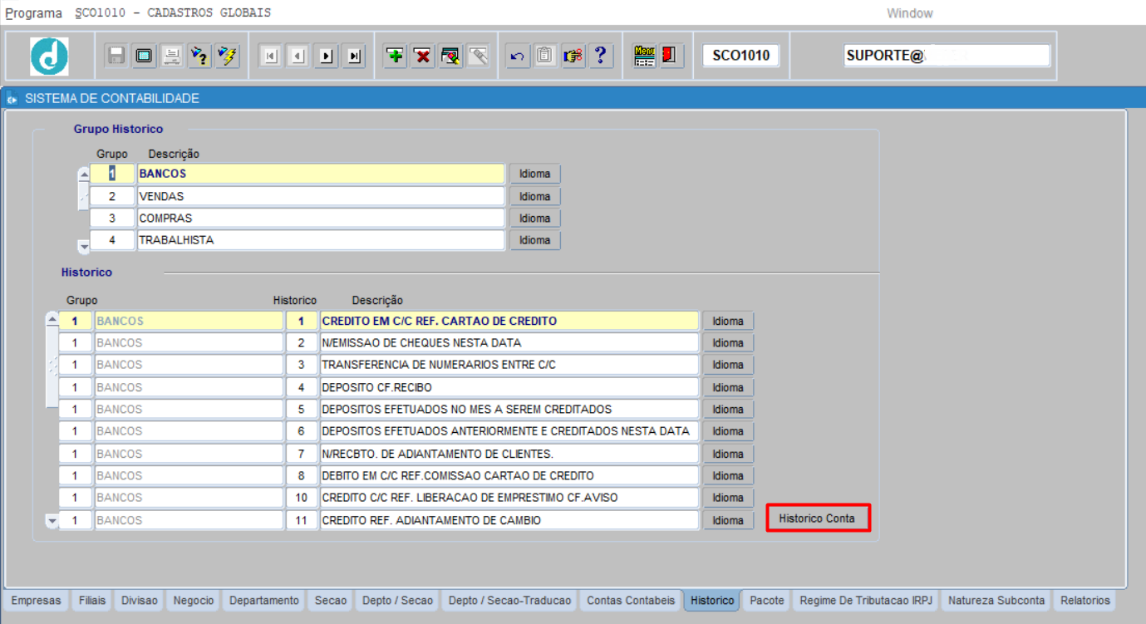Switch to the Contas Contabeis tab

coord(631,601)
